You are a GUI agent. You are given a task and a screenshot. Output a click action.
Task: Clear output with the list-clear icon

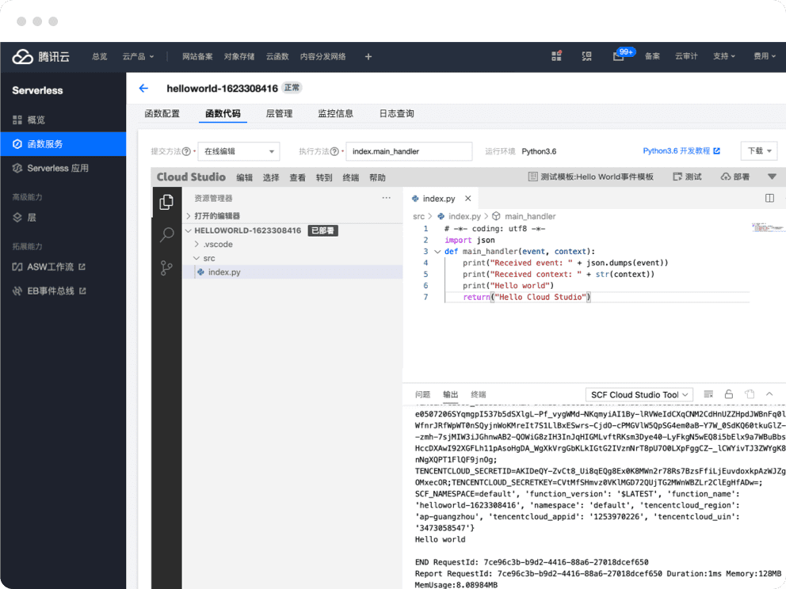[708, 394]
